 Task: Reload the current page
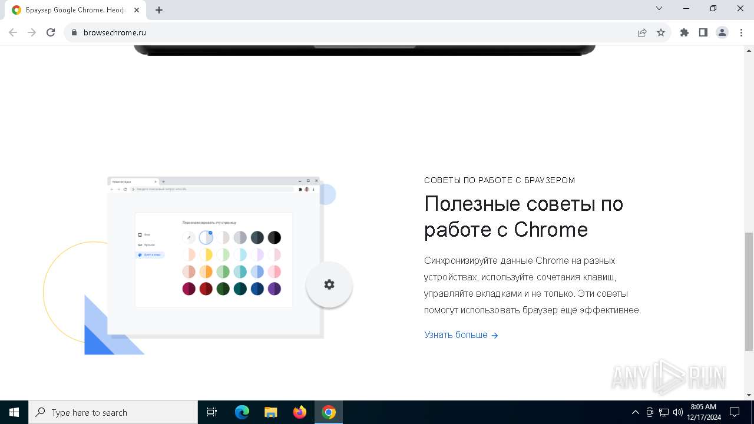click(x=51, y=32)
